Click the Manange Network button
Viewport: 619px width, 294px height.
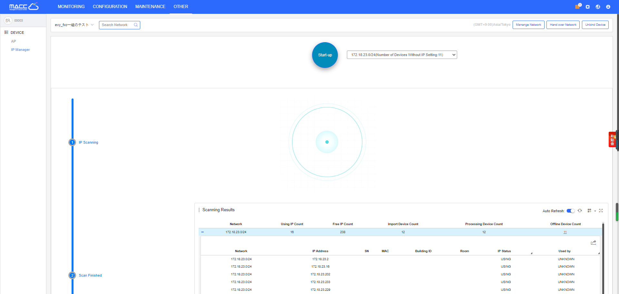528,25
